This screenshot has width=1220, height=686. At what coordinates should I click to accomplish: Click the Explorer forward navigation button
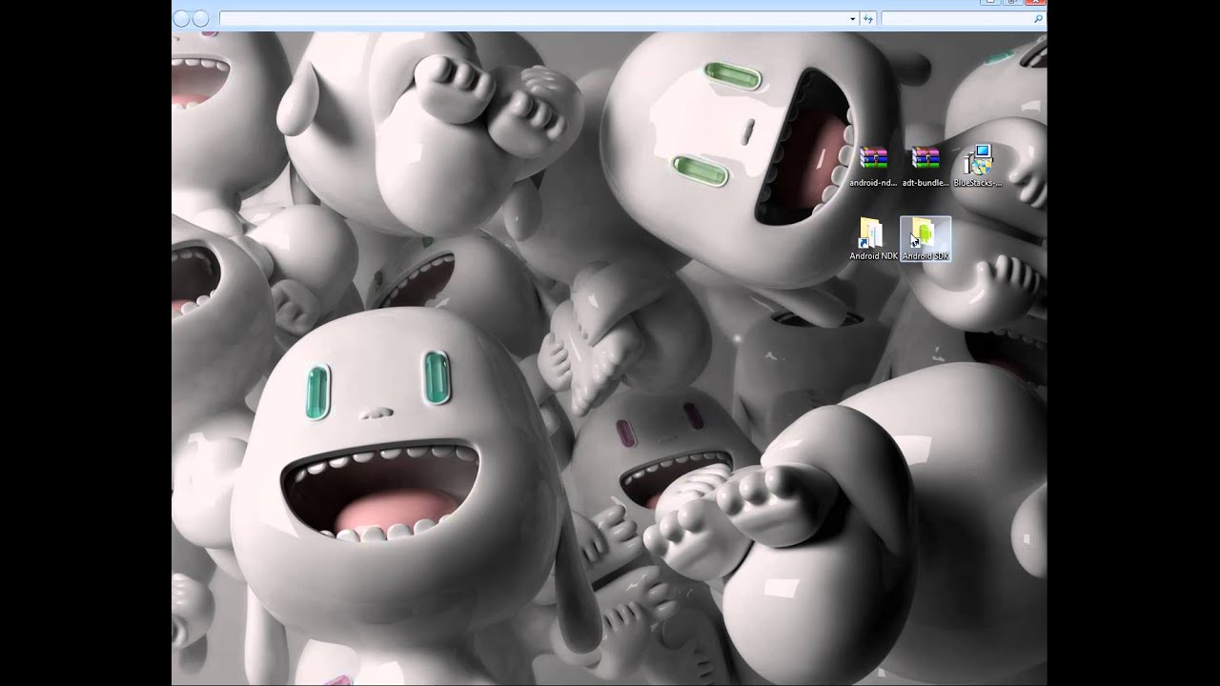pos(200,18)
